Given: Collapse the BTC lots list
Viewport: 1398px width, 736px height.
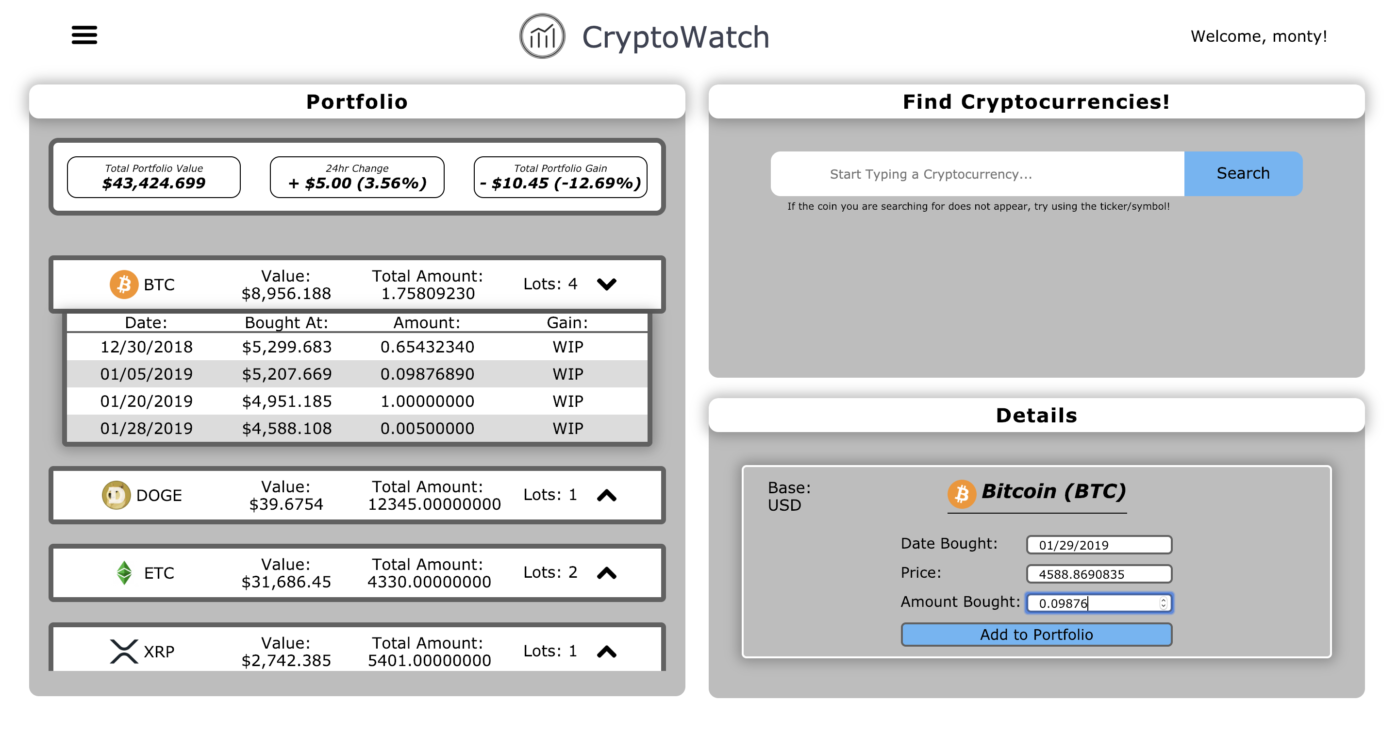Looking at the screenshot, I should point(606,284).
